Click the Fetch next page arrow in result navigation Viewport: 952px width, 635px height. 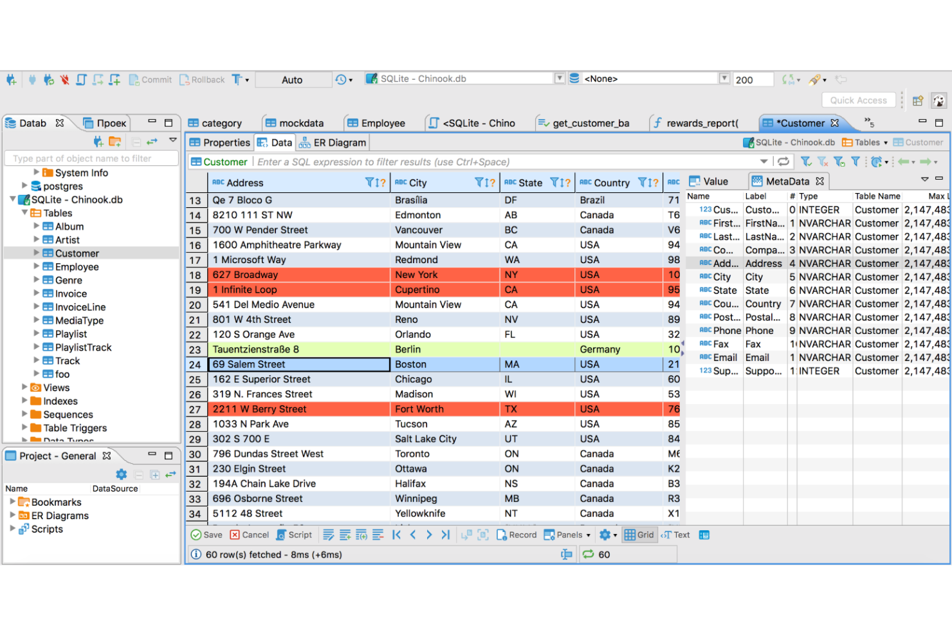(429, 535)
